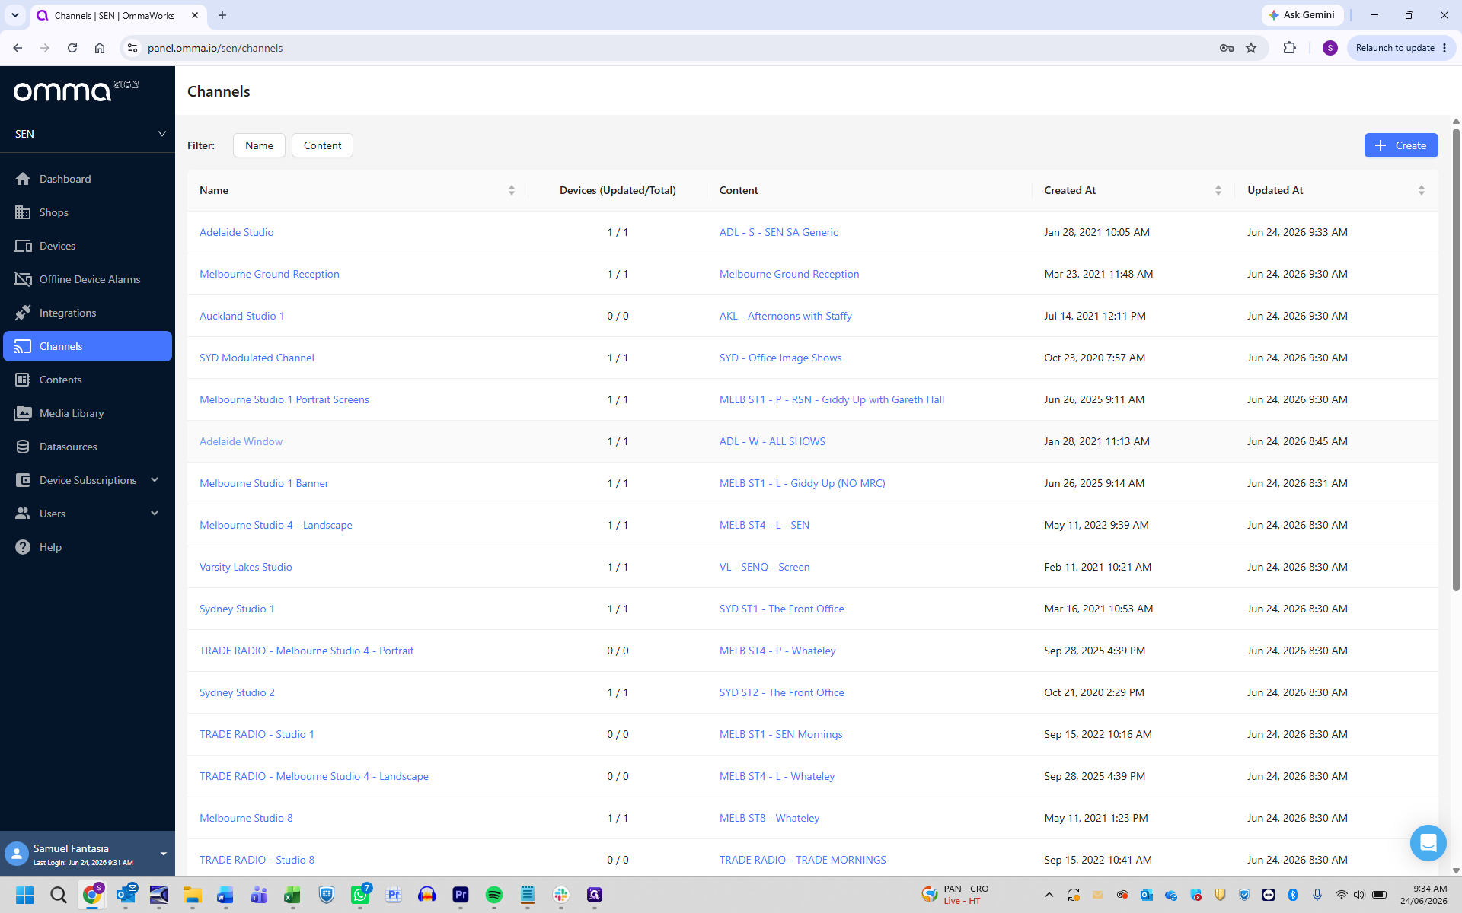Expand the SEN organization dropdown
The height and width of the screenshot is (913, 1462).
click(x=88, y=134)
